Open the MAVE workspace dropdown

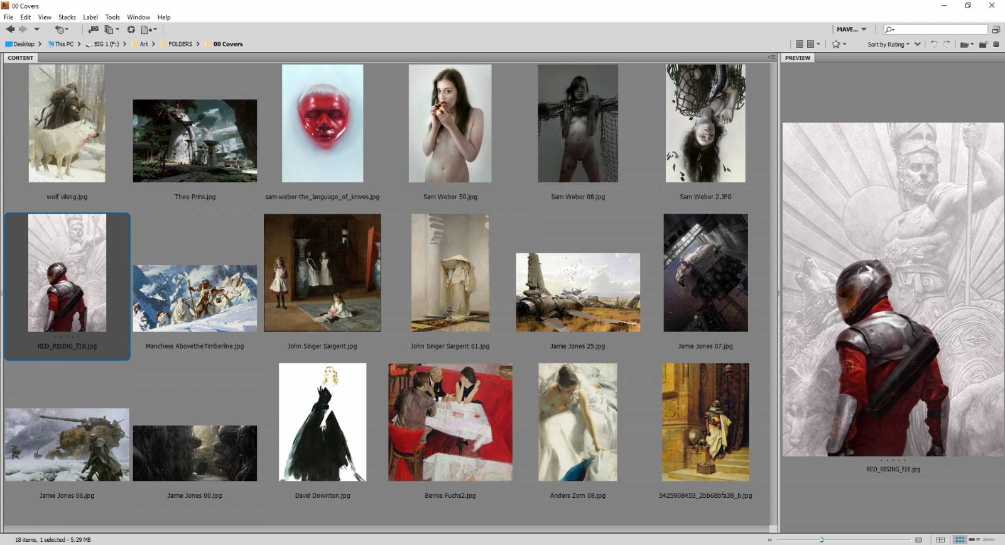click(851, 30)
